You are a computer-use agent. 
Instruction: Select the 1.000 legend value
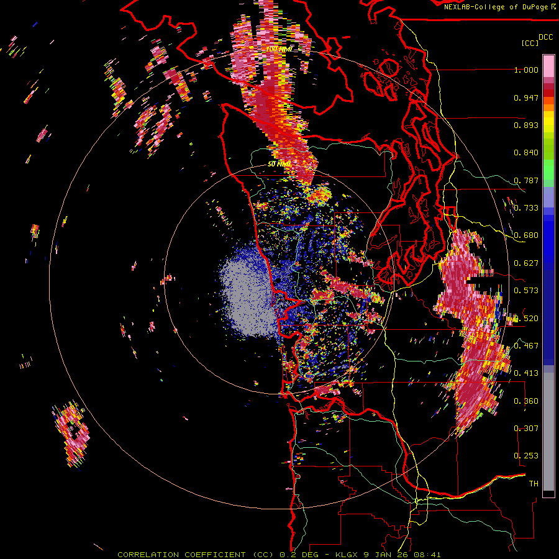point(526,70)
